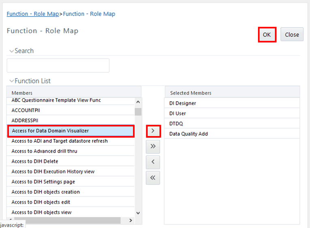Click the remove selected member left arrow
The image size is (310, 228).
click(x=153, y=162)
